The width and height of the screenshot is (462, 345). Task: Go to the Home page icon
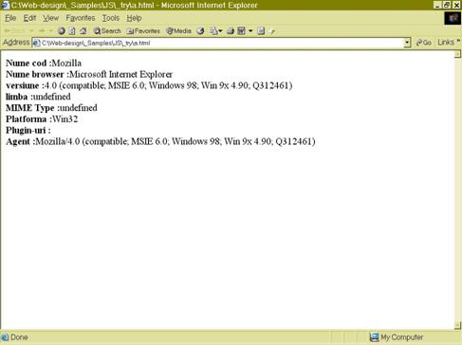(83, 31)
